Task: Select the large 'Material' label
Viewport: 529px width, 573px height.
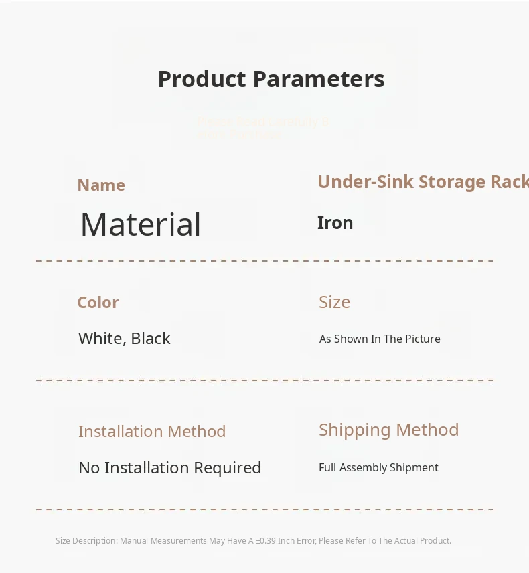Action: (x=141, y=224)
